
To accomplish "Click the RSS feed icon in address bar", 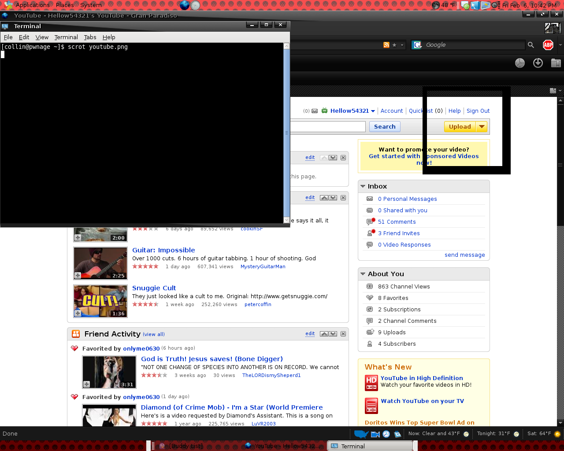I will (x=386, y=45).
